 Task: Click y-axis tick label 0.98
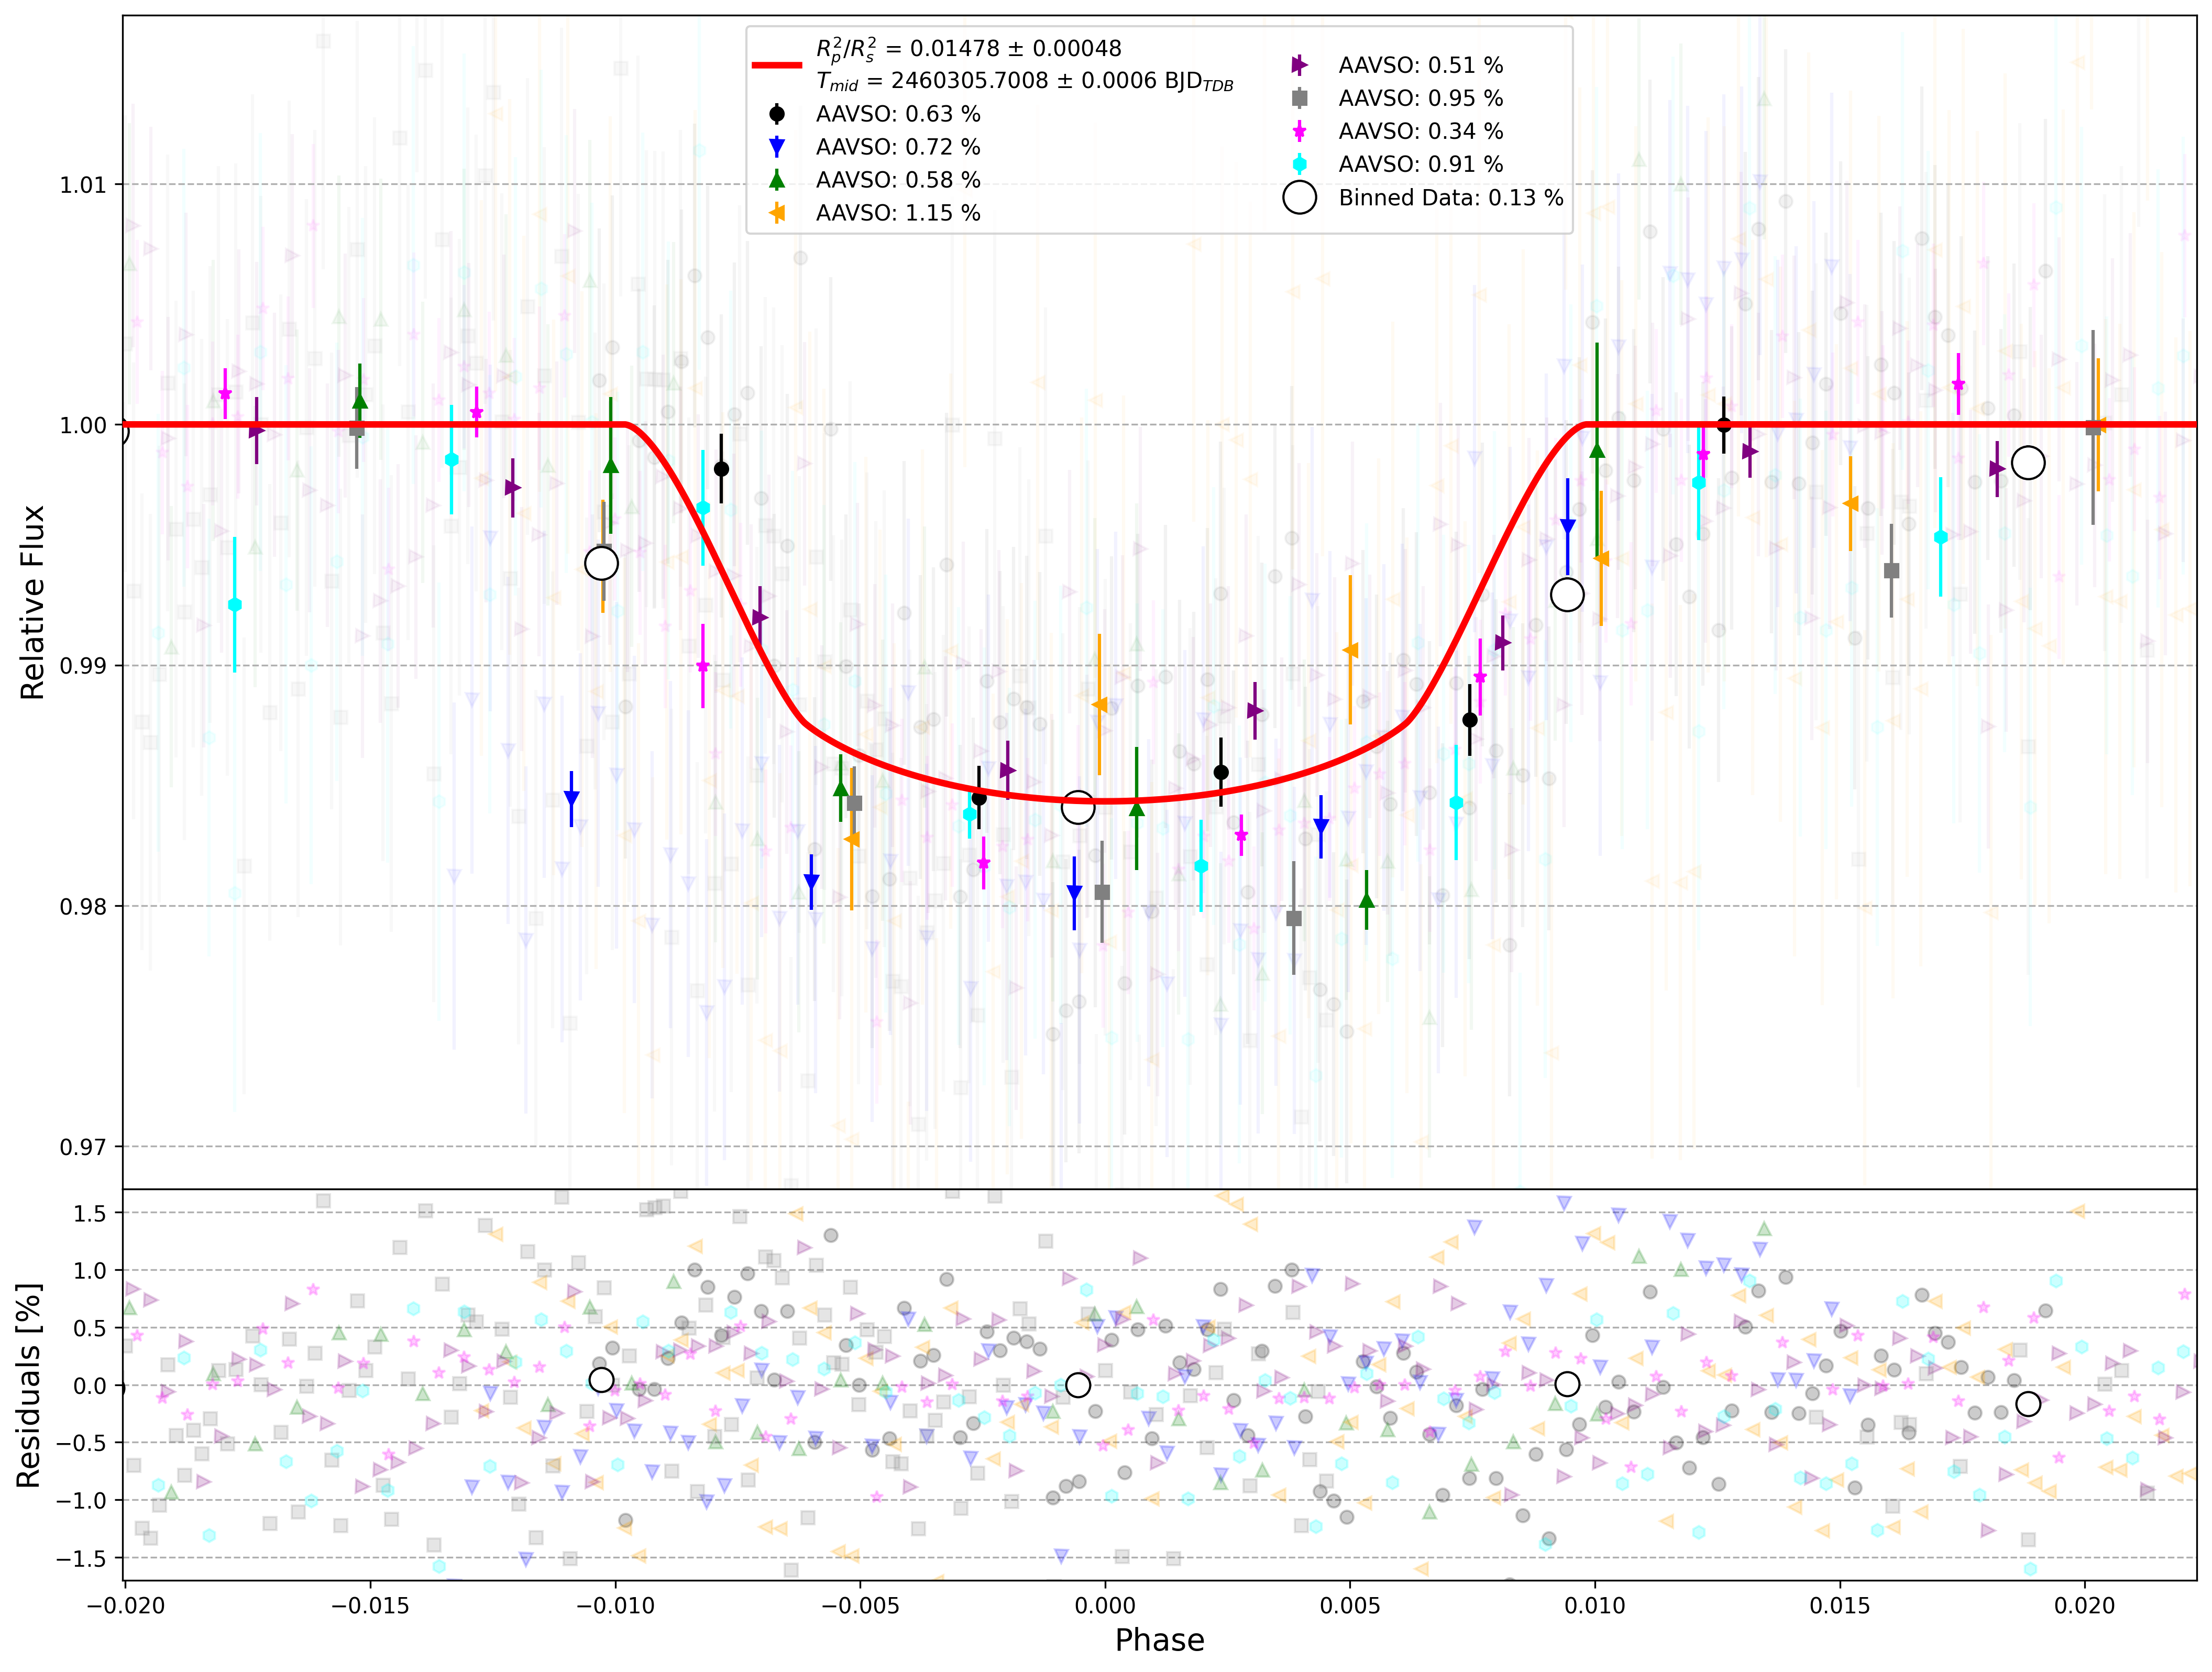pyautogui.click(x=83, y=907)
